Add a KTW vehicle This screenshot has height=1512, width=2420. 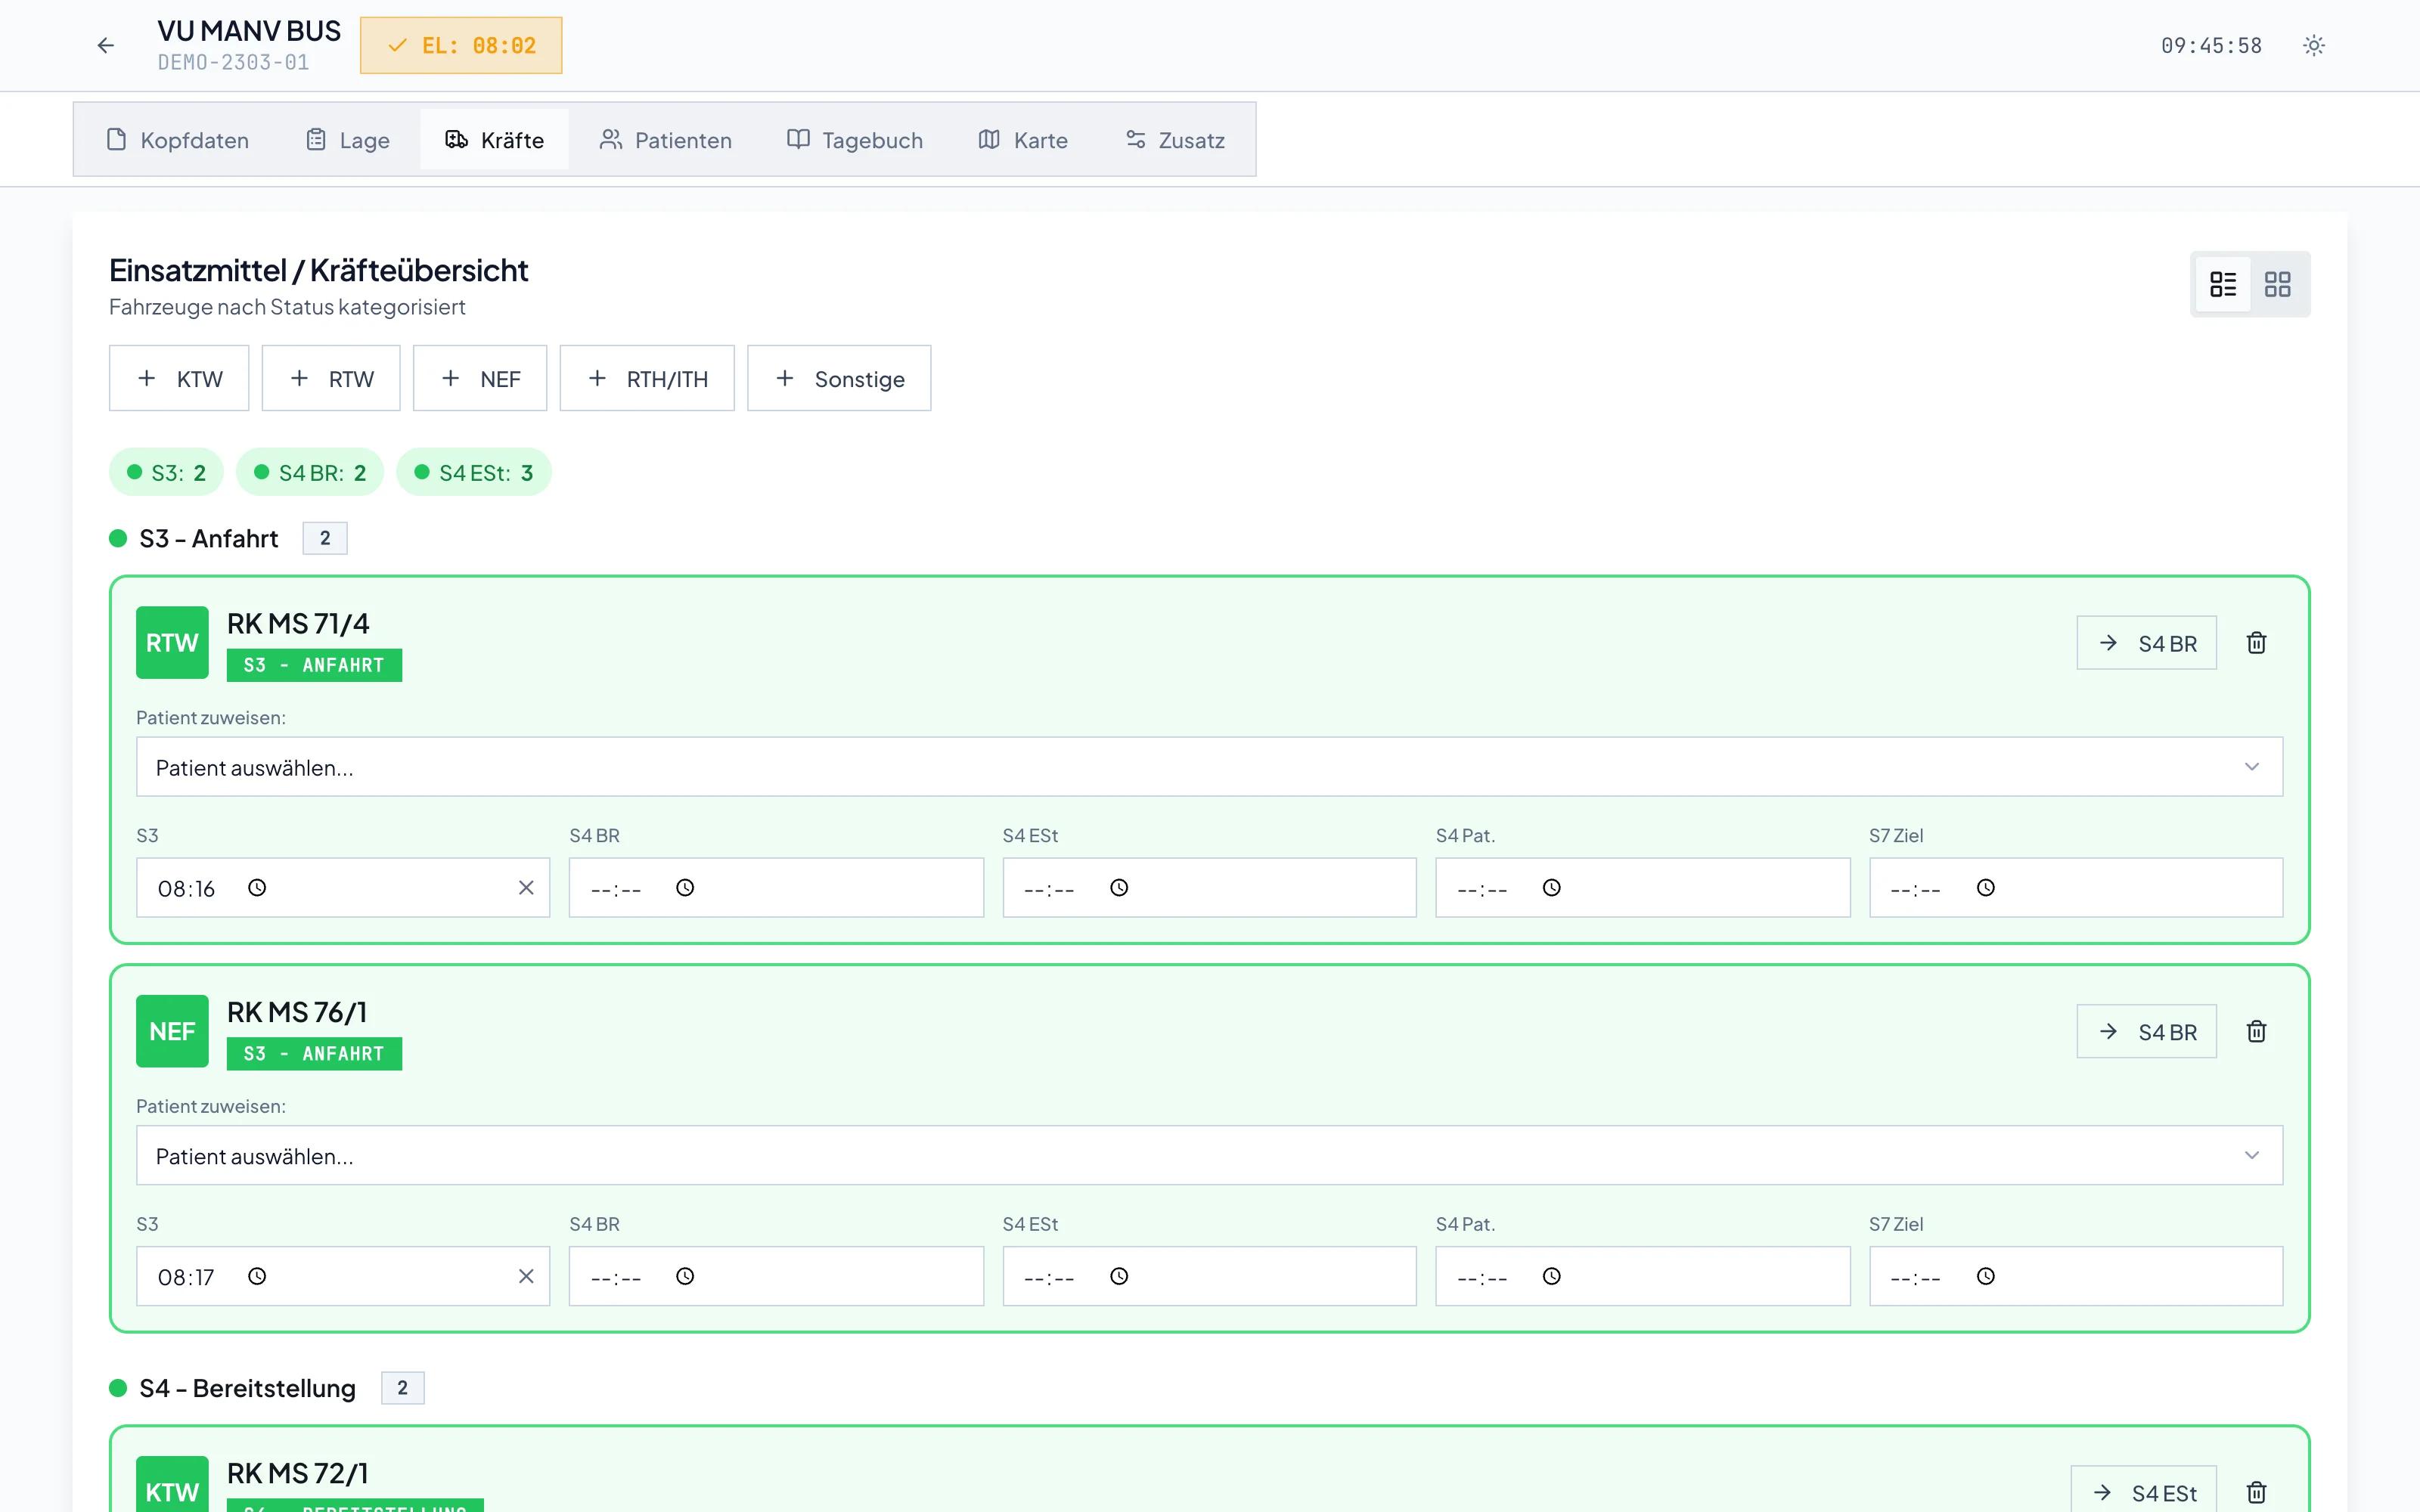[179, 378]
